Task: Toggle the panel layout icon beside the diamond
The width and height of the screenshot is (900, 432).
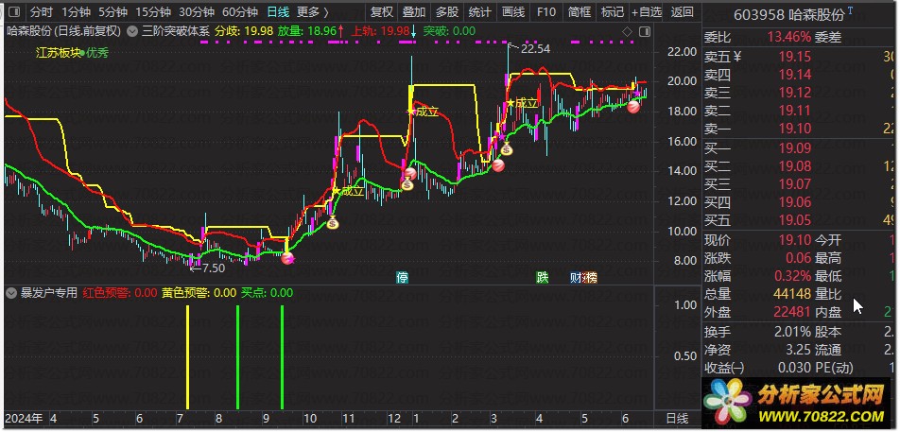Action: [x=645, y=31]
